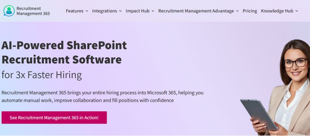The width and height of the screenshot is (310, 136).
Task: Expand the Features chevron arrow
Action: (87, 11)
